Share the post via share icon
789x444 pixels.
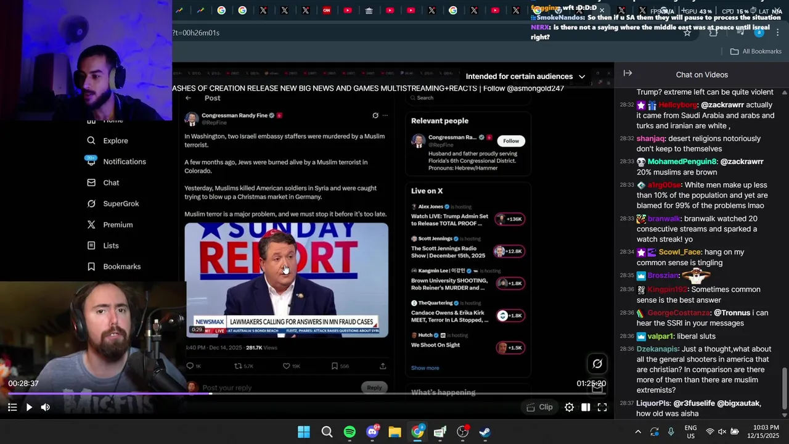(383, 366)
